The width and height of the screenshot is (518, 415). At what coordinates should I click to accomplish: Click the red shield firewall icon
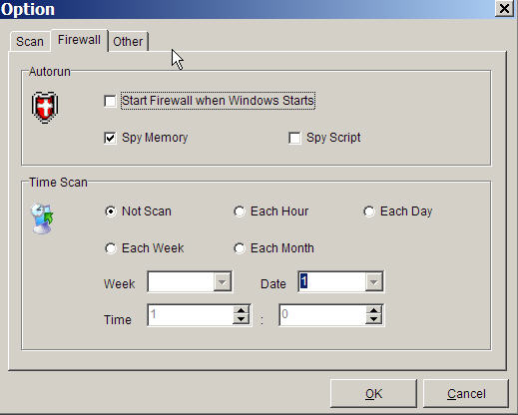45,108
